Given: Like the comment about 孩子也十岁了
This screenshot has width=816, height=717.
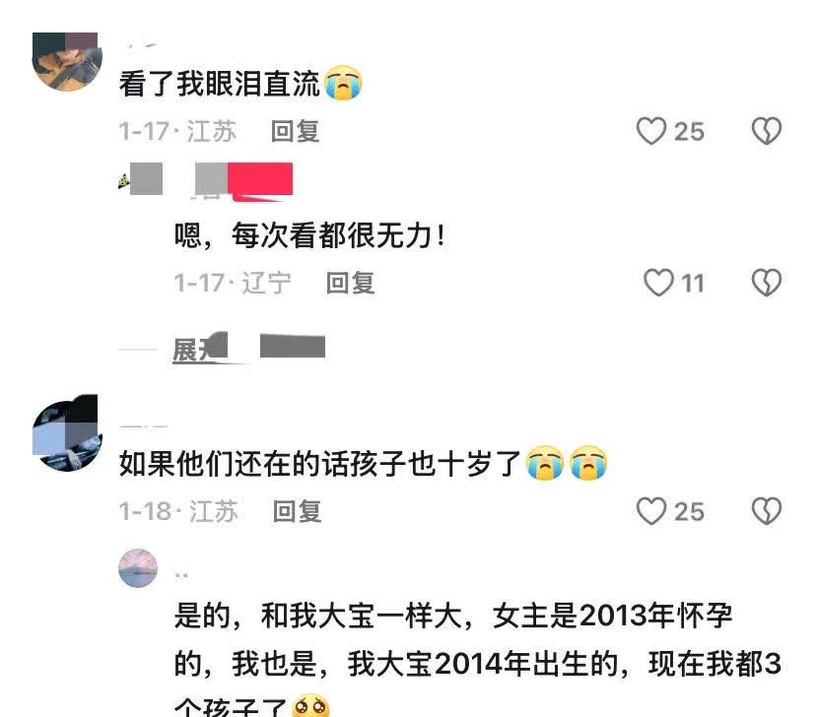Looking at the screenshot, I should click(651, 511).
